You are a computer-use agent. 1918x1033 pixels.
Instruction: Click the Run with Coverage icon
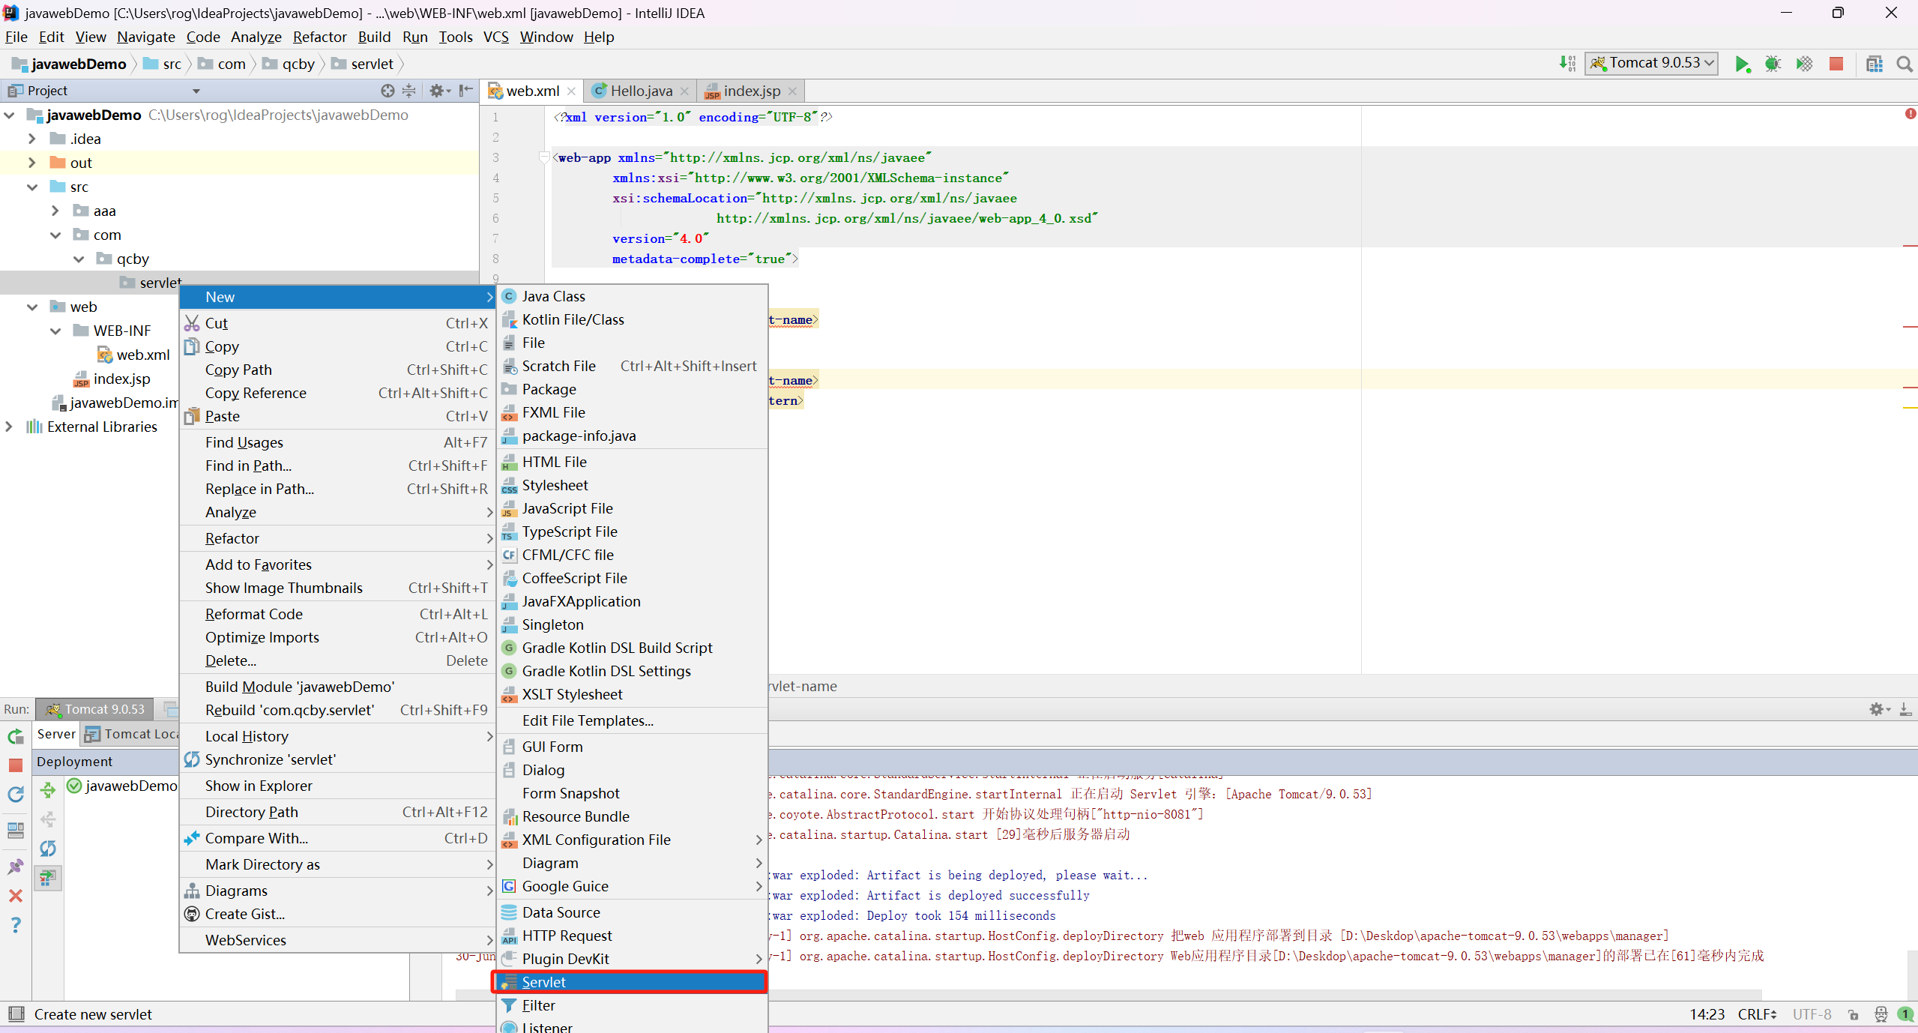point(1804,64)
